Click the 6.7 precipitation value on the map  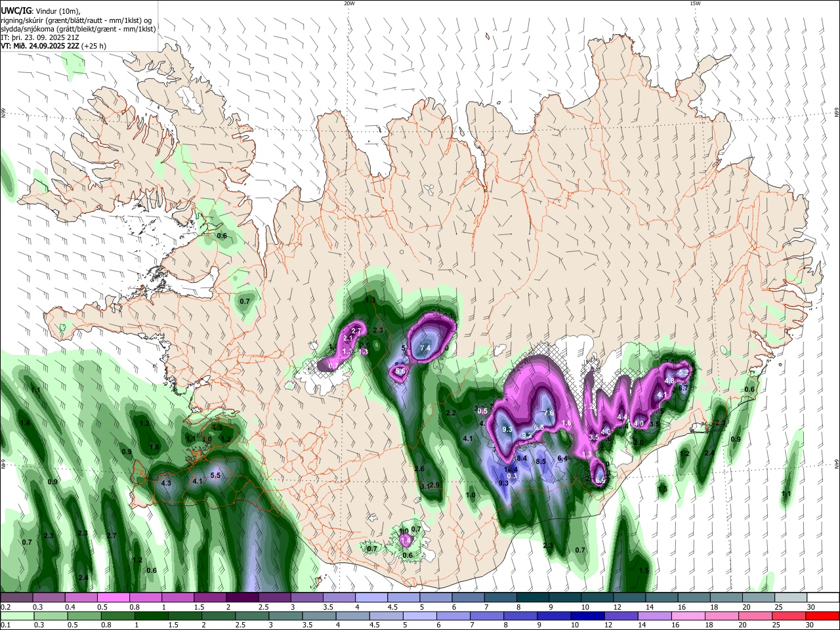coord(682,388)
